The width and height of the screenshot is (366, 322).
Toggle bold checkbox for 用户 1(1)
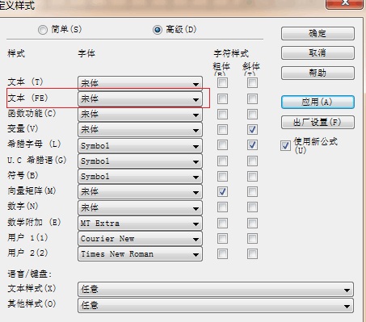pos(222,238)
